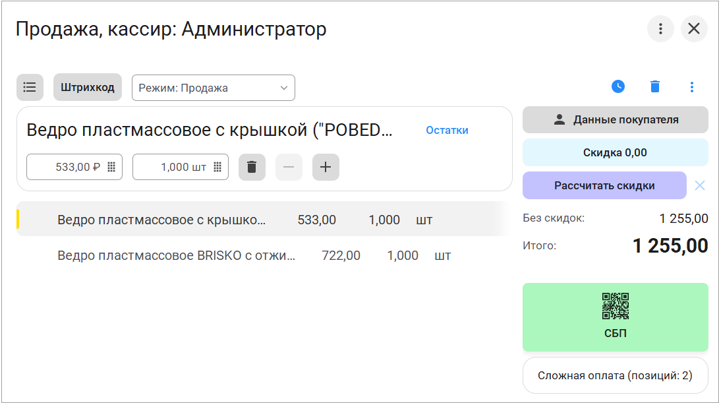The height and width of the screenshot is (403, 719).
Task: Pay via the green СБП button
Action: point(616,317)
